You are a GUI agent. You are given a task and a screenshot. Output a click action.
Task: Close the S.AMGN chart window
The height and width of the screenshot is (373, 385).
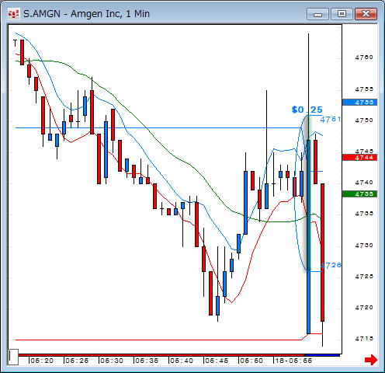(x=366, y=14)
